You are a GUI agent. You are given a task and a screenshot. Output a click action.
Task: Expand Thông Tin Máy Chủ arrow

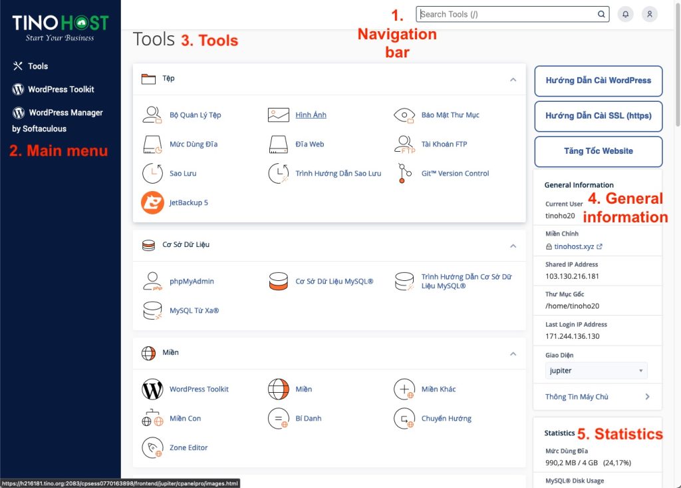tap(647, 397)
